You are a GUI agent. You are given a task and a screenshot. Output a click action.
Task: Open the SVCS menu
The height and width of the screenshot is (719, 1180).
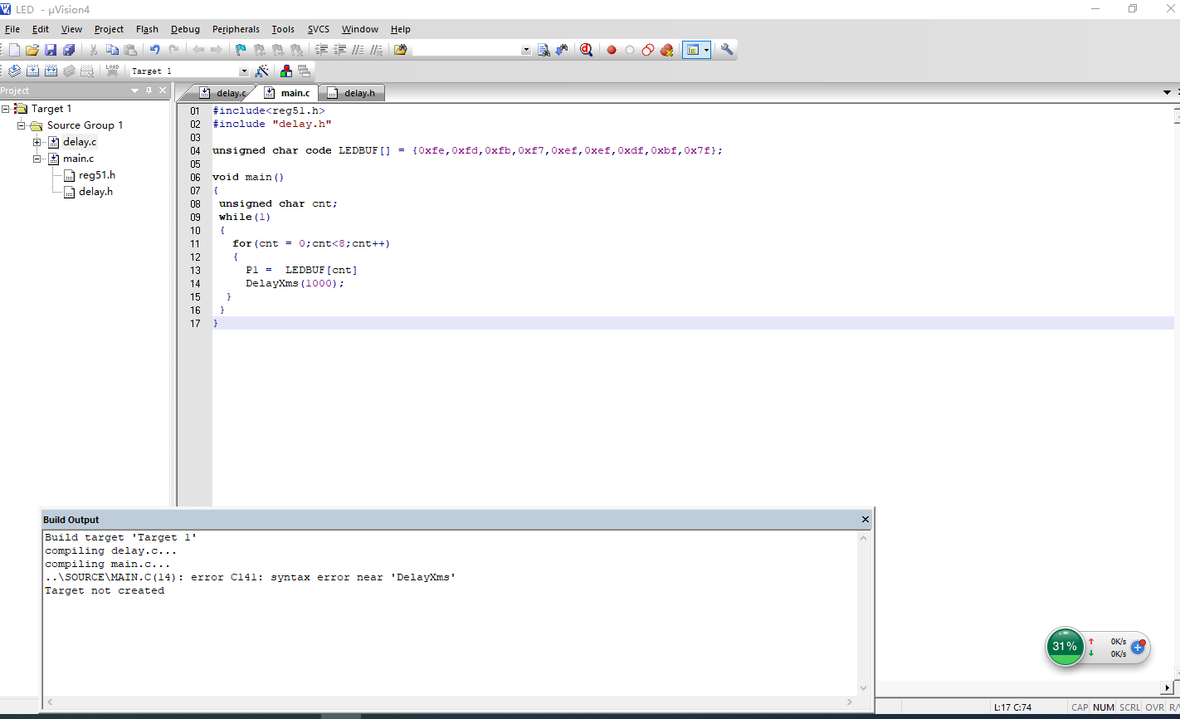pos(319,29)
